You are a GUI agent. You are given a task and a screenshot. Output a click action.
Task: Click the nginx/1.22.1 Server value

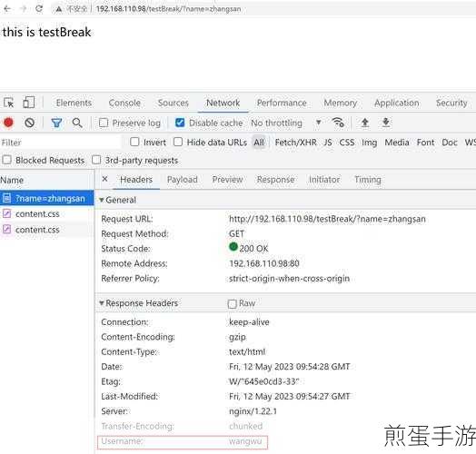click(x=253, y=411)
